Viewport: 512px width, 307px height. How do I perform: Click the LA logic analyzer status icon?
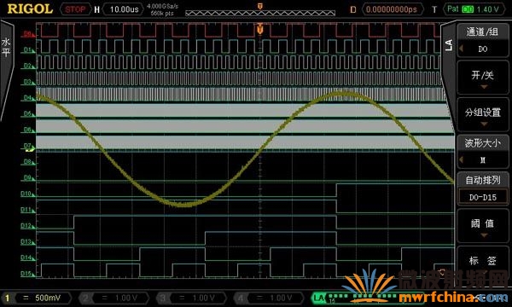(x=318, y=298)
